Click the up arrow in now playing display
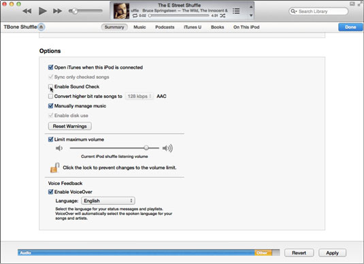The image size is (364, 264). [x=251, y=7]
